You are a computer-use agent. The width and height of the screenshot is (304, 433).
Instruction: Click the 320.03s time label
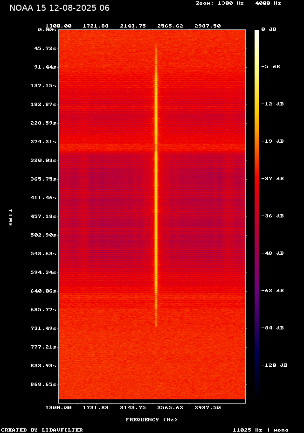(43, 160)
